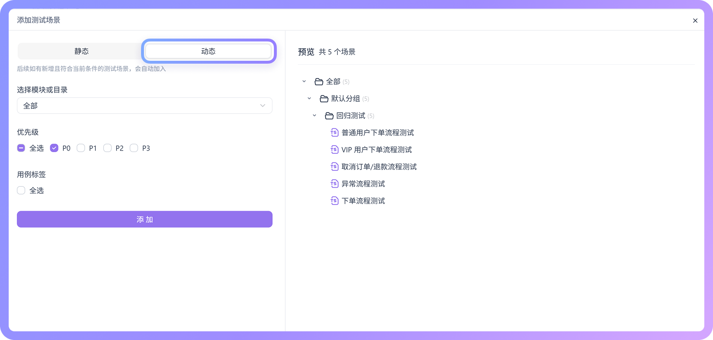713x340 pixels.
Task: Click the scenario icon beside 异常流程测试
Action: 335,184
